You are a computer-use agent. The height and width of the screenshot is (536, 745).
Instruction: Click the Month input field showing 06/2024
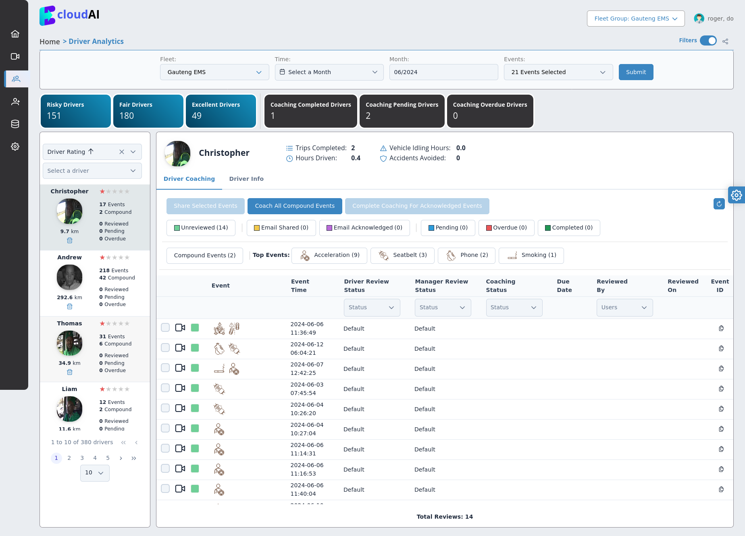pyautogui.click(x=443, y=72)
